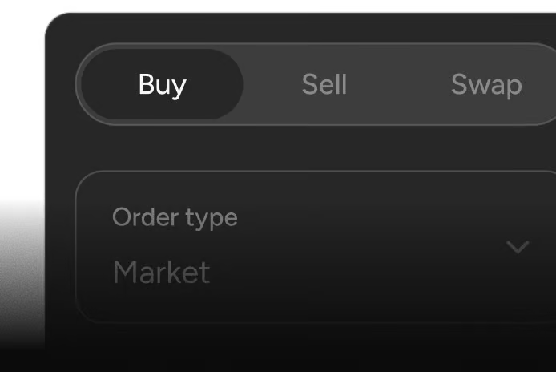Screen dimensions: 556x372
Task: Click the down chevron icon
Action: [518, 247]
